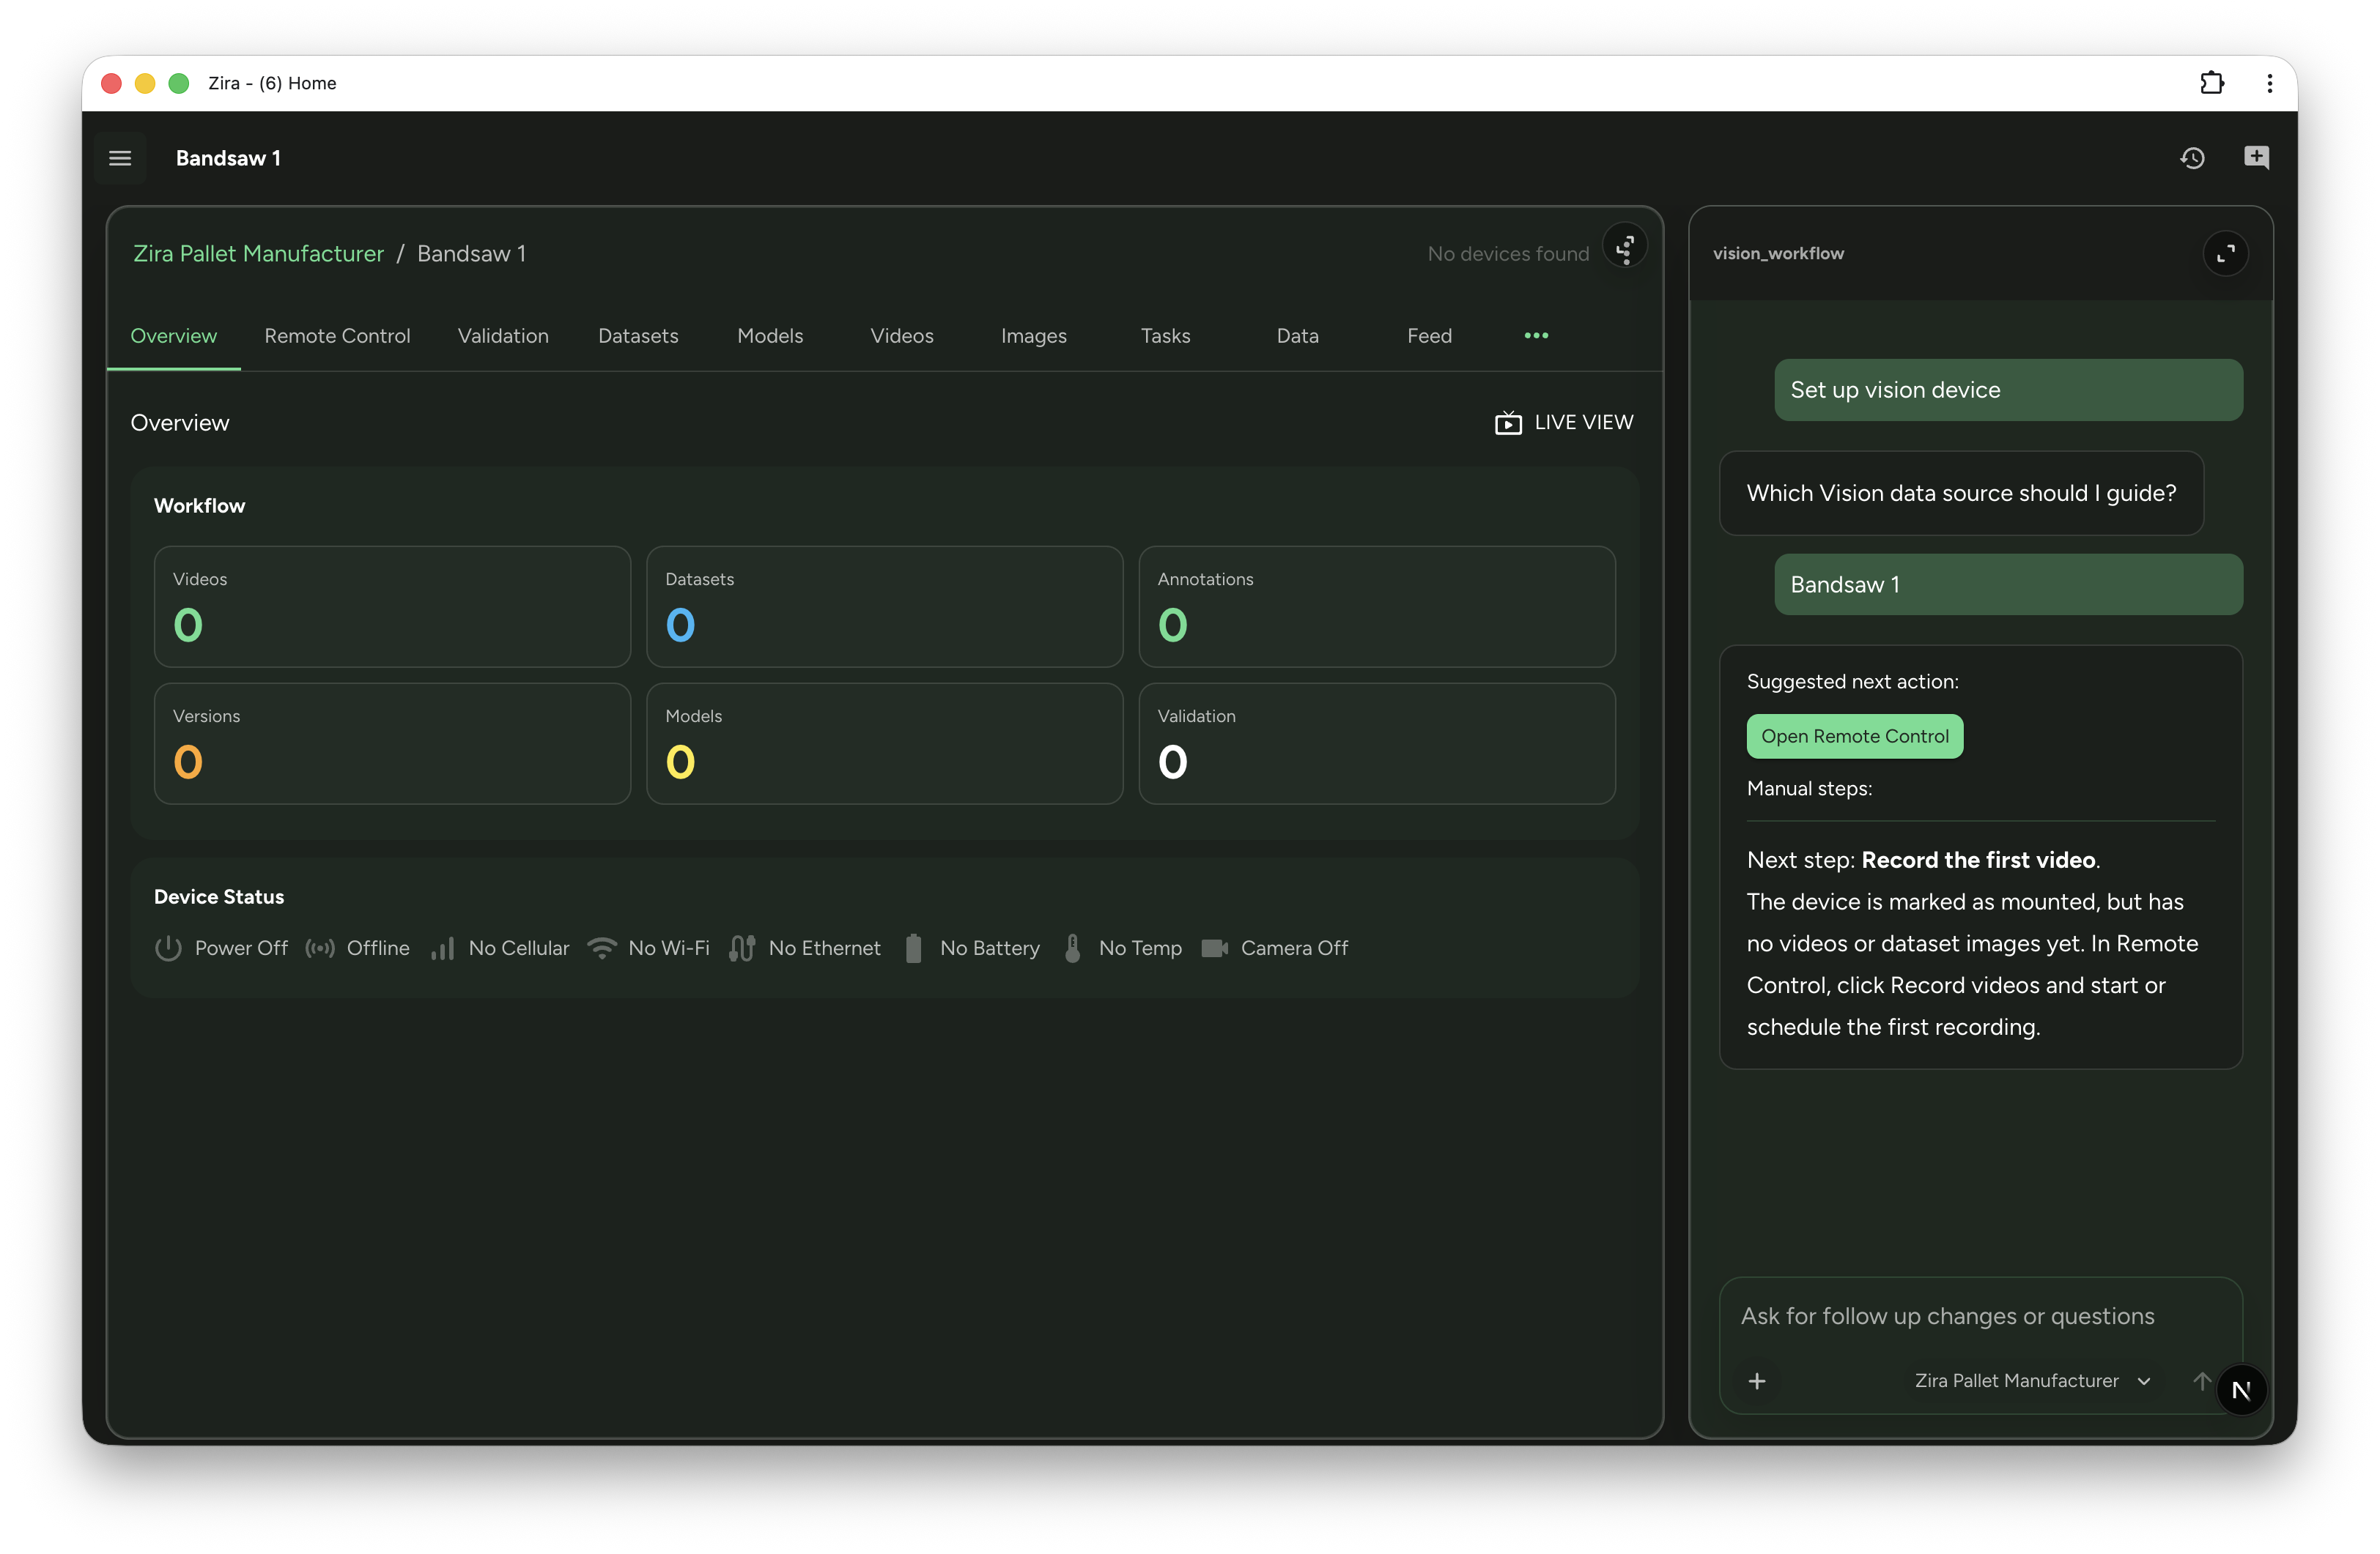Show more tabs via the three-dot overflow
Screen dimensions: 2380x1554
click(x=1536, y=336)
